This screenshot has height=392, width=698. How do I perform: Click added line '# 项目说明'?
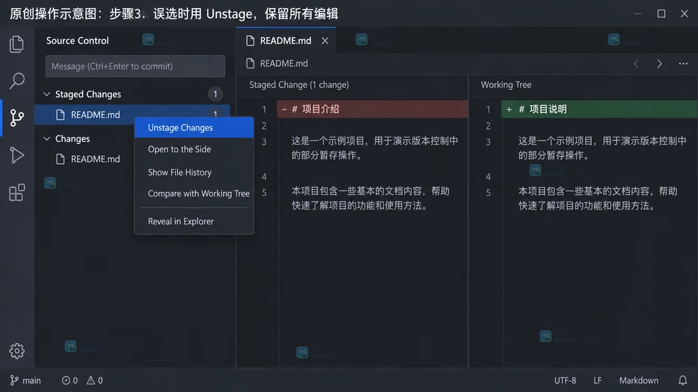point(599,110)
